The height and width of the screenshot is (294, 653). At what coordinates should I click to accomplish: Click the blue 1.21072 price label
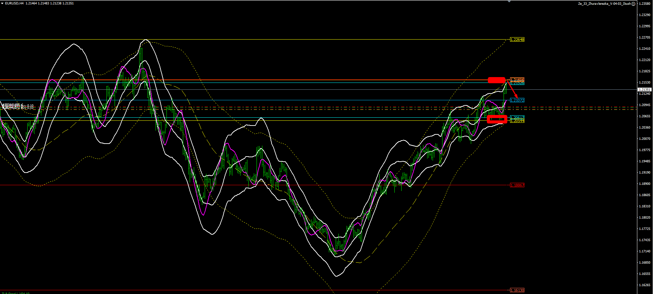[517, 100]
